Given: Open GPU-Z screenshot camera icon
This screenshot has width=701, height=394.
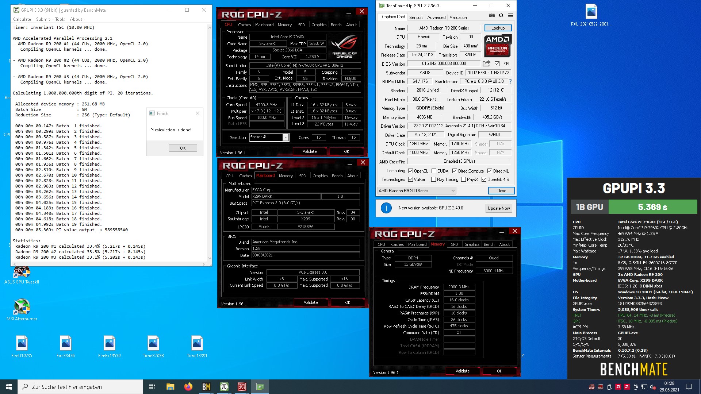Looking at the screenshot, I should tap(492, 16).
